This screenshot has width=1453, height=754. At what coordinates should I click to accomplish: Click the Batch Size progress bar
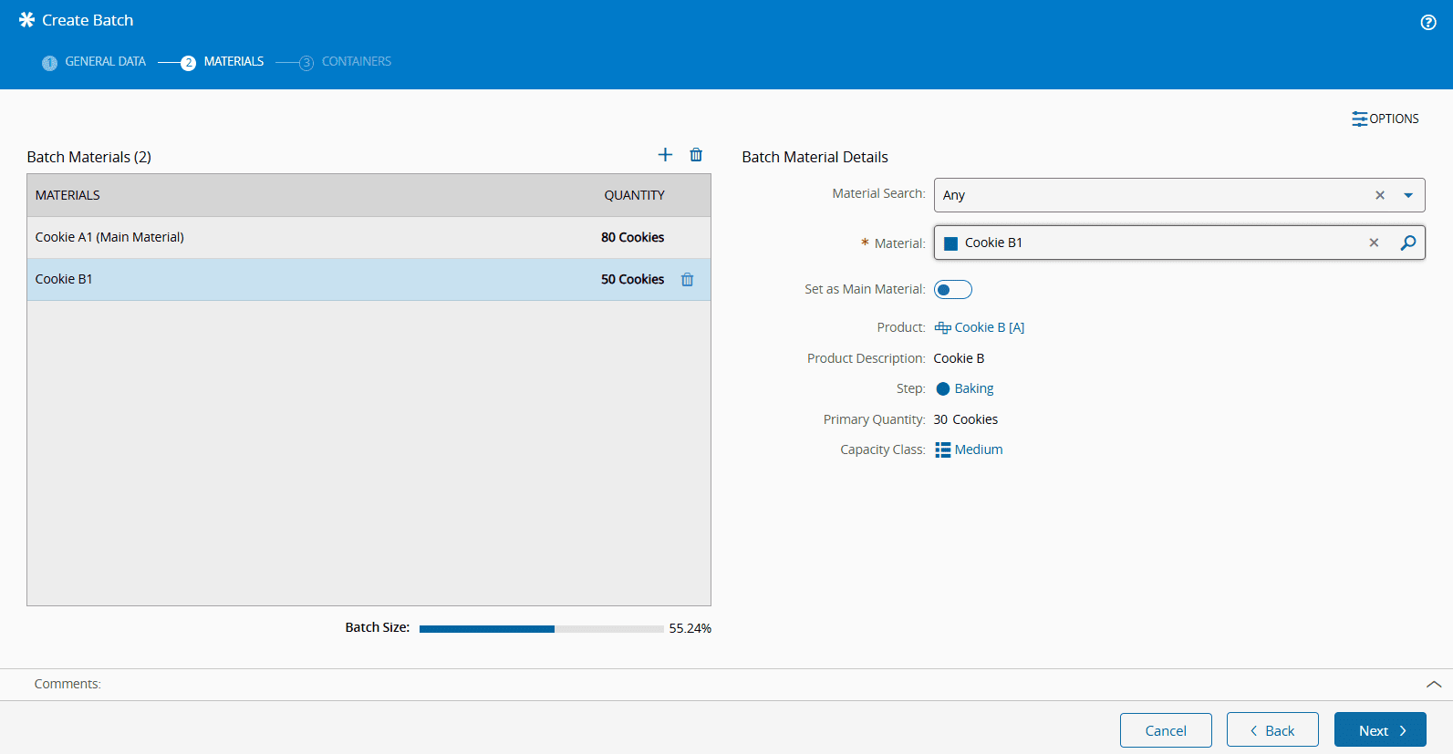coord(541,629)
